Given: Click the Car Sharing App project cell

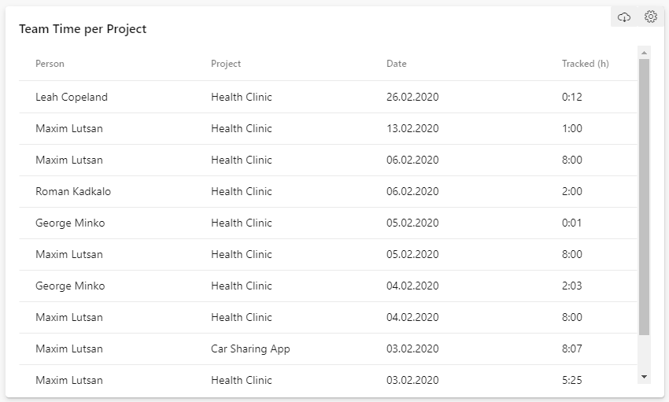Looking at the screenshot, I should pos(250,349).
